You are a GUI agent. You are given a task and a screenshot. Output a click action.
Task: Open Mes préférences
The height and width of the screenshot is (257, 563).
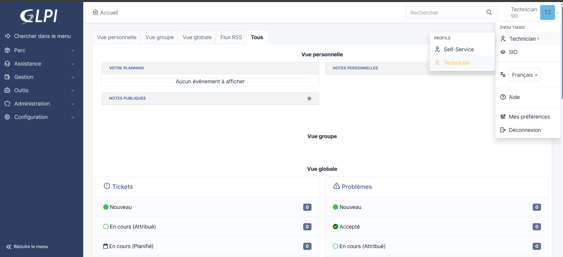528,117
